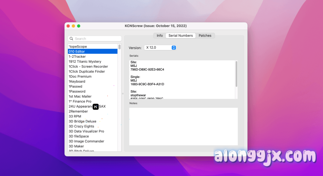Select 3D Data Visualizer Pro entry

point(86,131)
